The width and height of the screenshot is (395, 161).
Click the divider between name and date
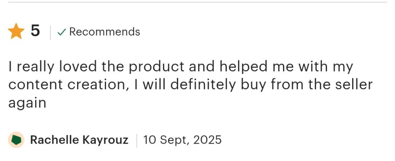pyautogui.click(x=136, y=140)
